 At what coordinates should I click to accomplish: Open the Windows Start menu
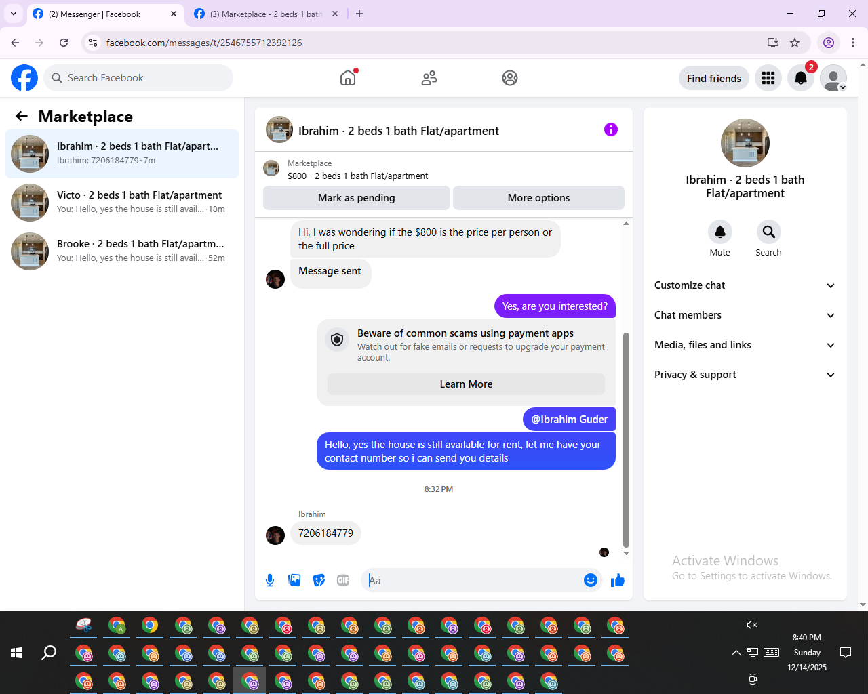16,653
